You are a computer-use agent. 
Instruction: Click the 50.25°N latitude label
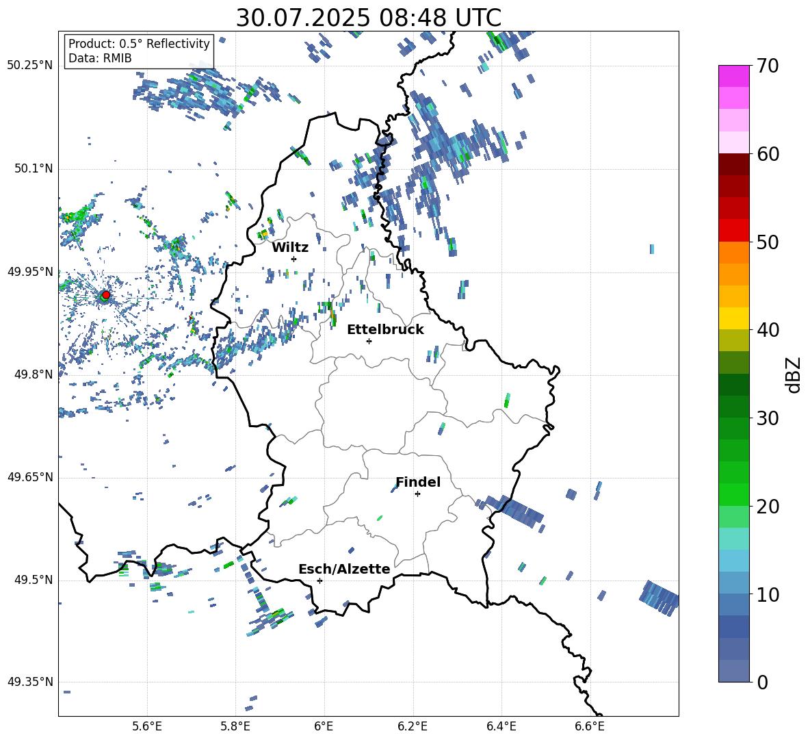click(x=30, y=66)
